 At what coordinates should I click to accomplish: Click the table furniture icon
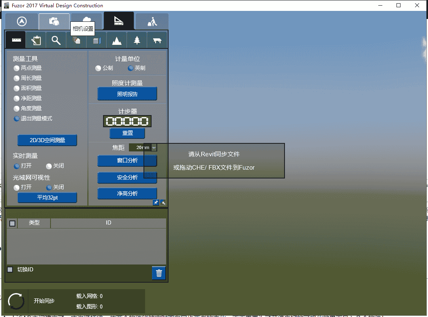[157, 40]
